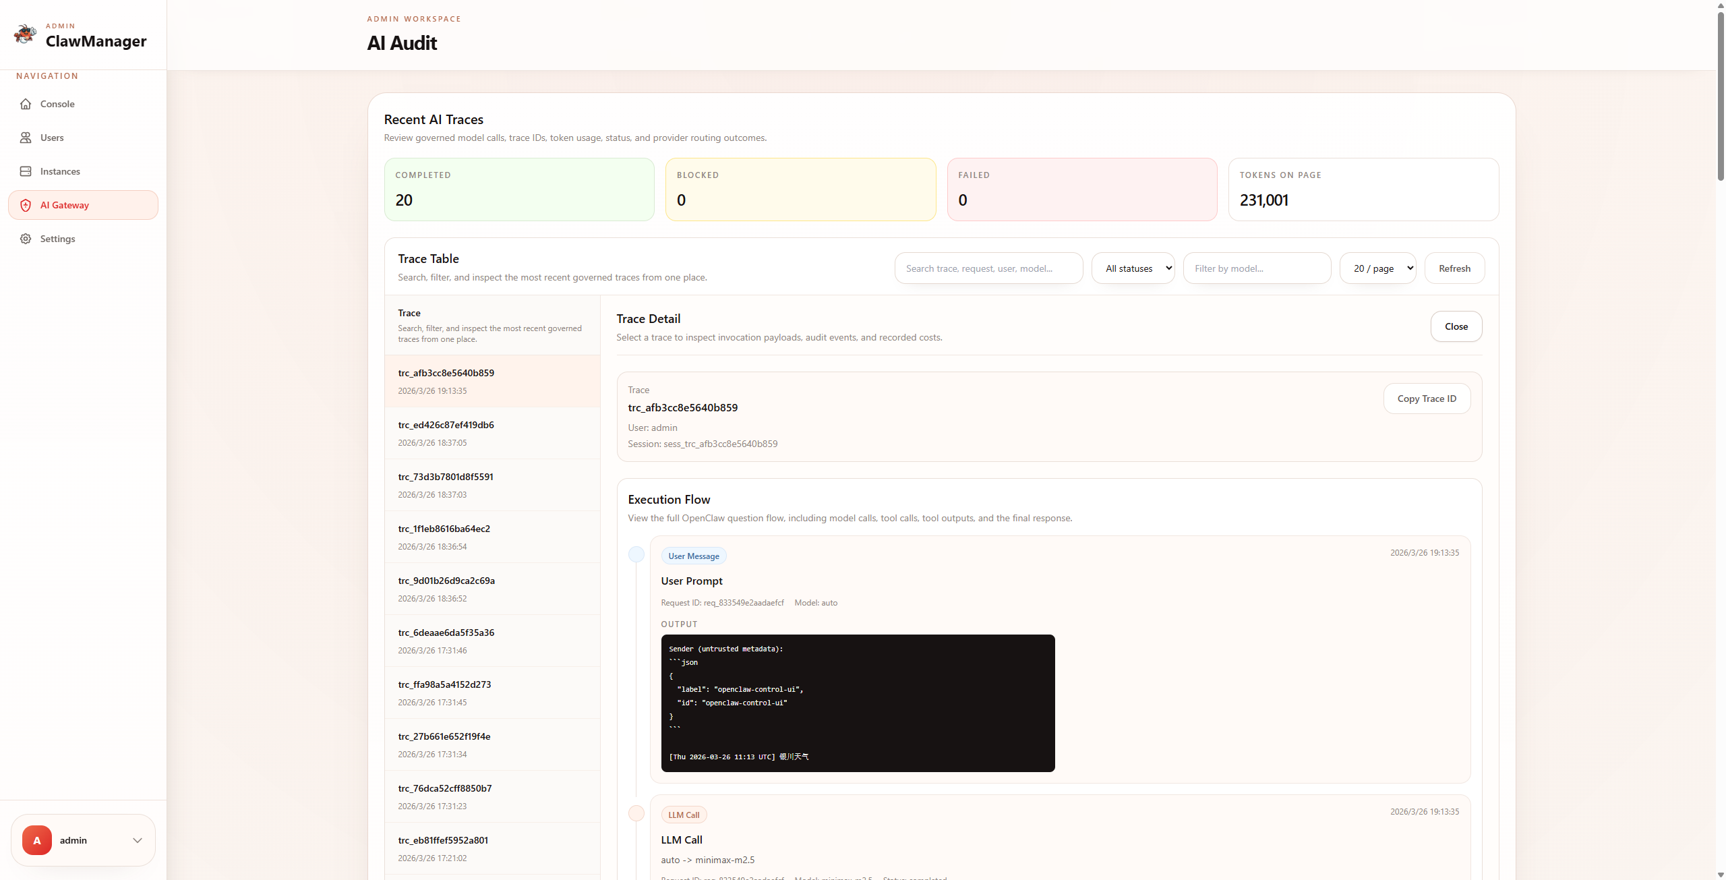The height and width of the screenshot is (880, 1726).
Task: Open the 20 / page dropdown
Action: [x=1378, y=268]
